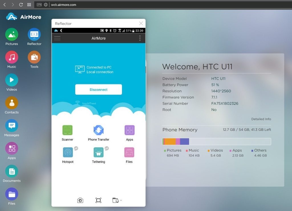Take a screenshot with the camera icon

80,200
